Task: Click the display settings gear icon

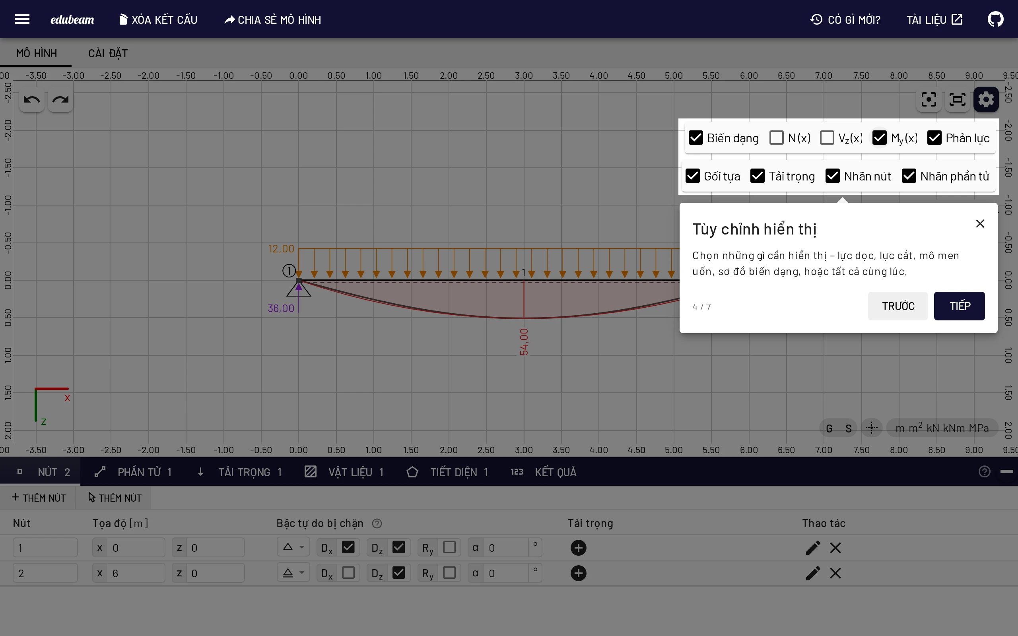Action: (x=986, y=100)
